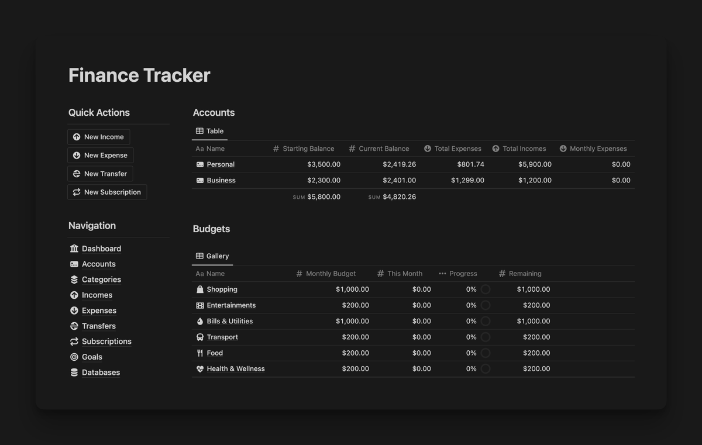Click the Goals target icon
The height and width of the screenshot is (445, 702).
[x=74, y=357]
